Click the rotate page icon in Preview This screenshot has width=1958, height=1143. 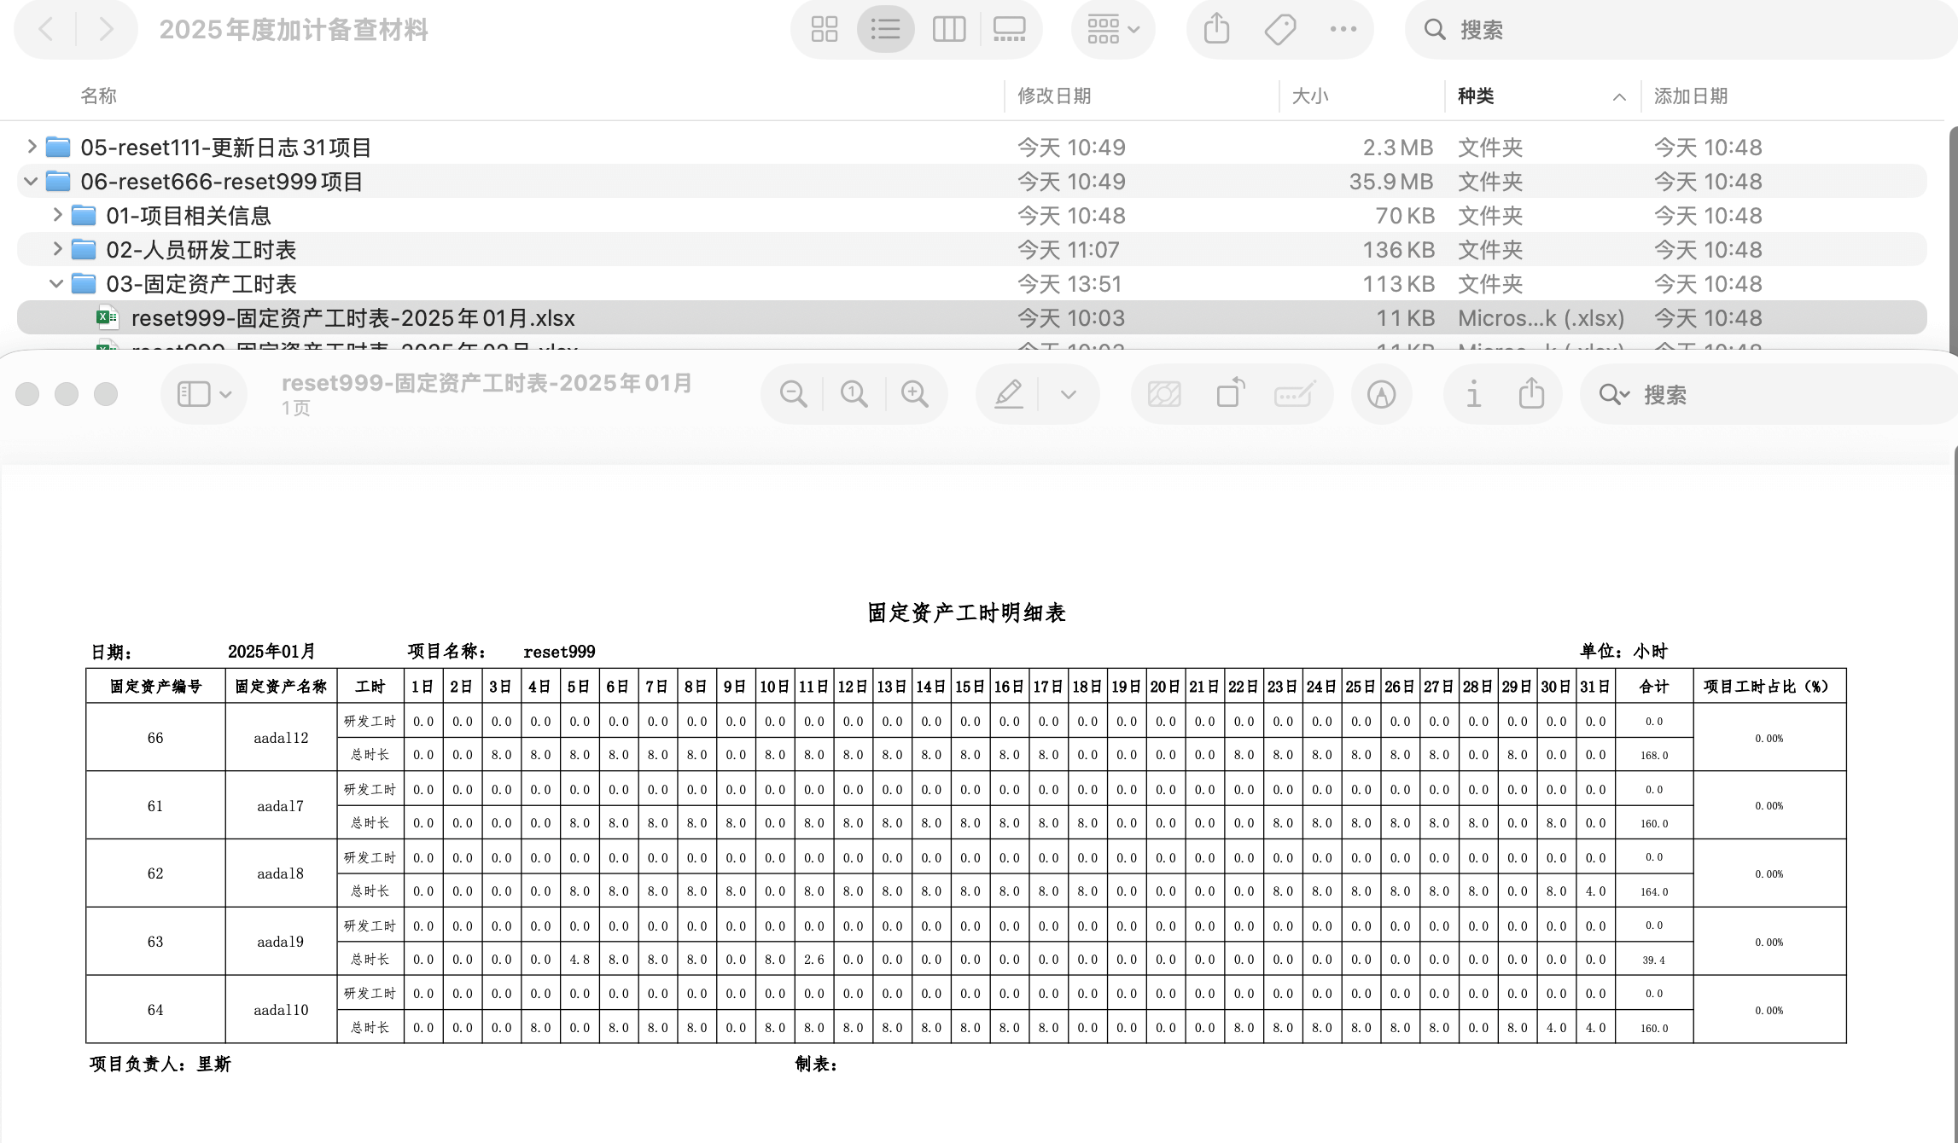pyautogui.click(x=1229, y=394)
